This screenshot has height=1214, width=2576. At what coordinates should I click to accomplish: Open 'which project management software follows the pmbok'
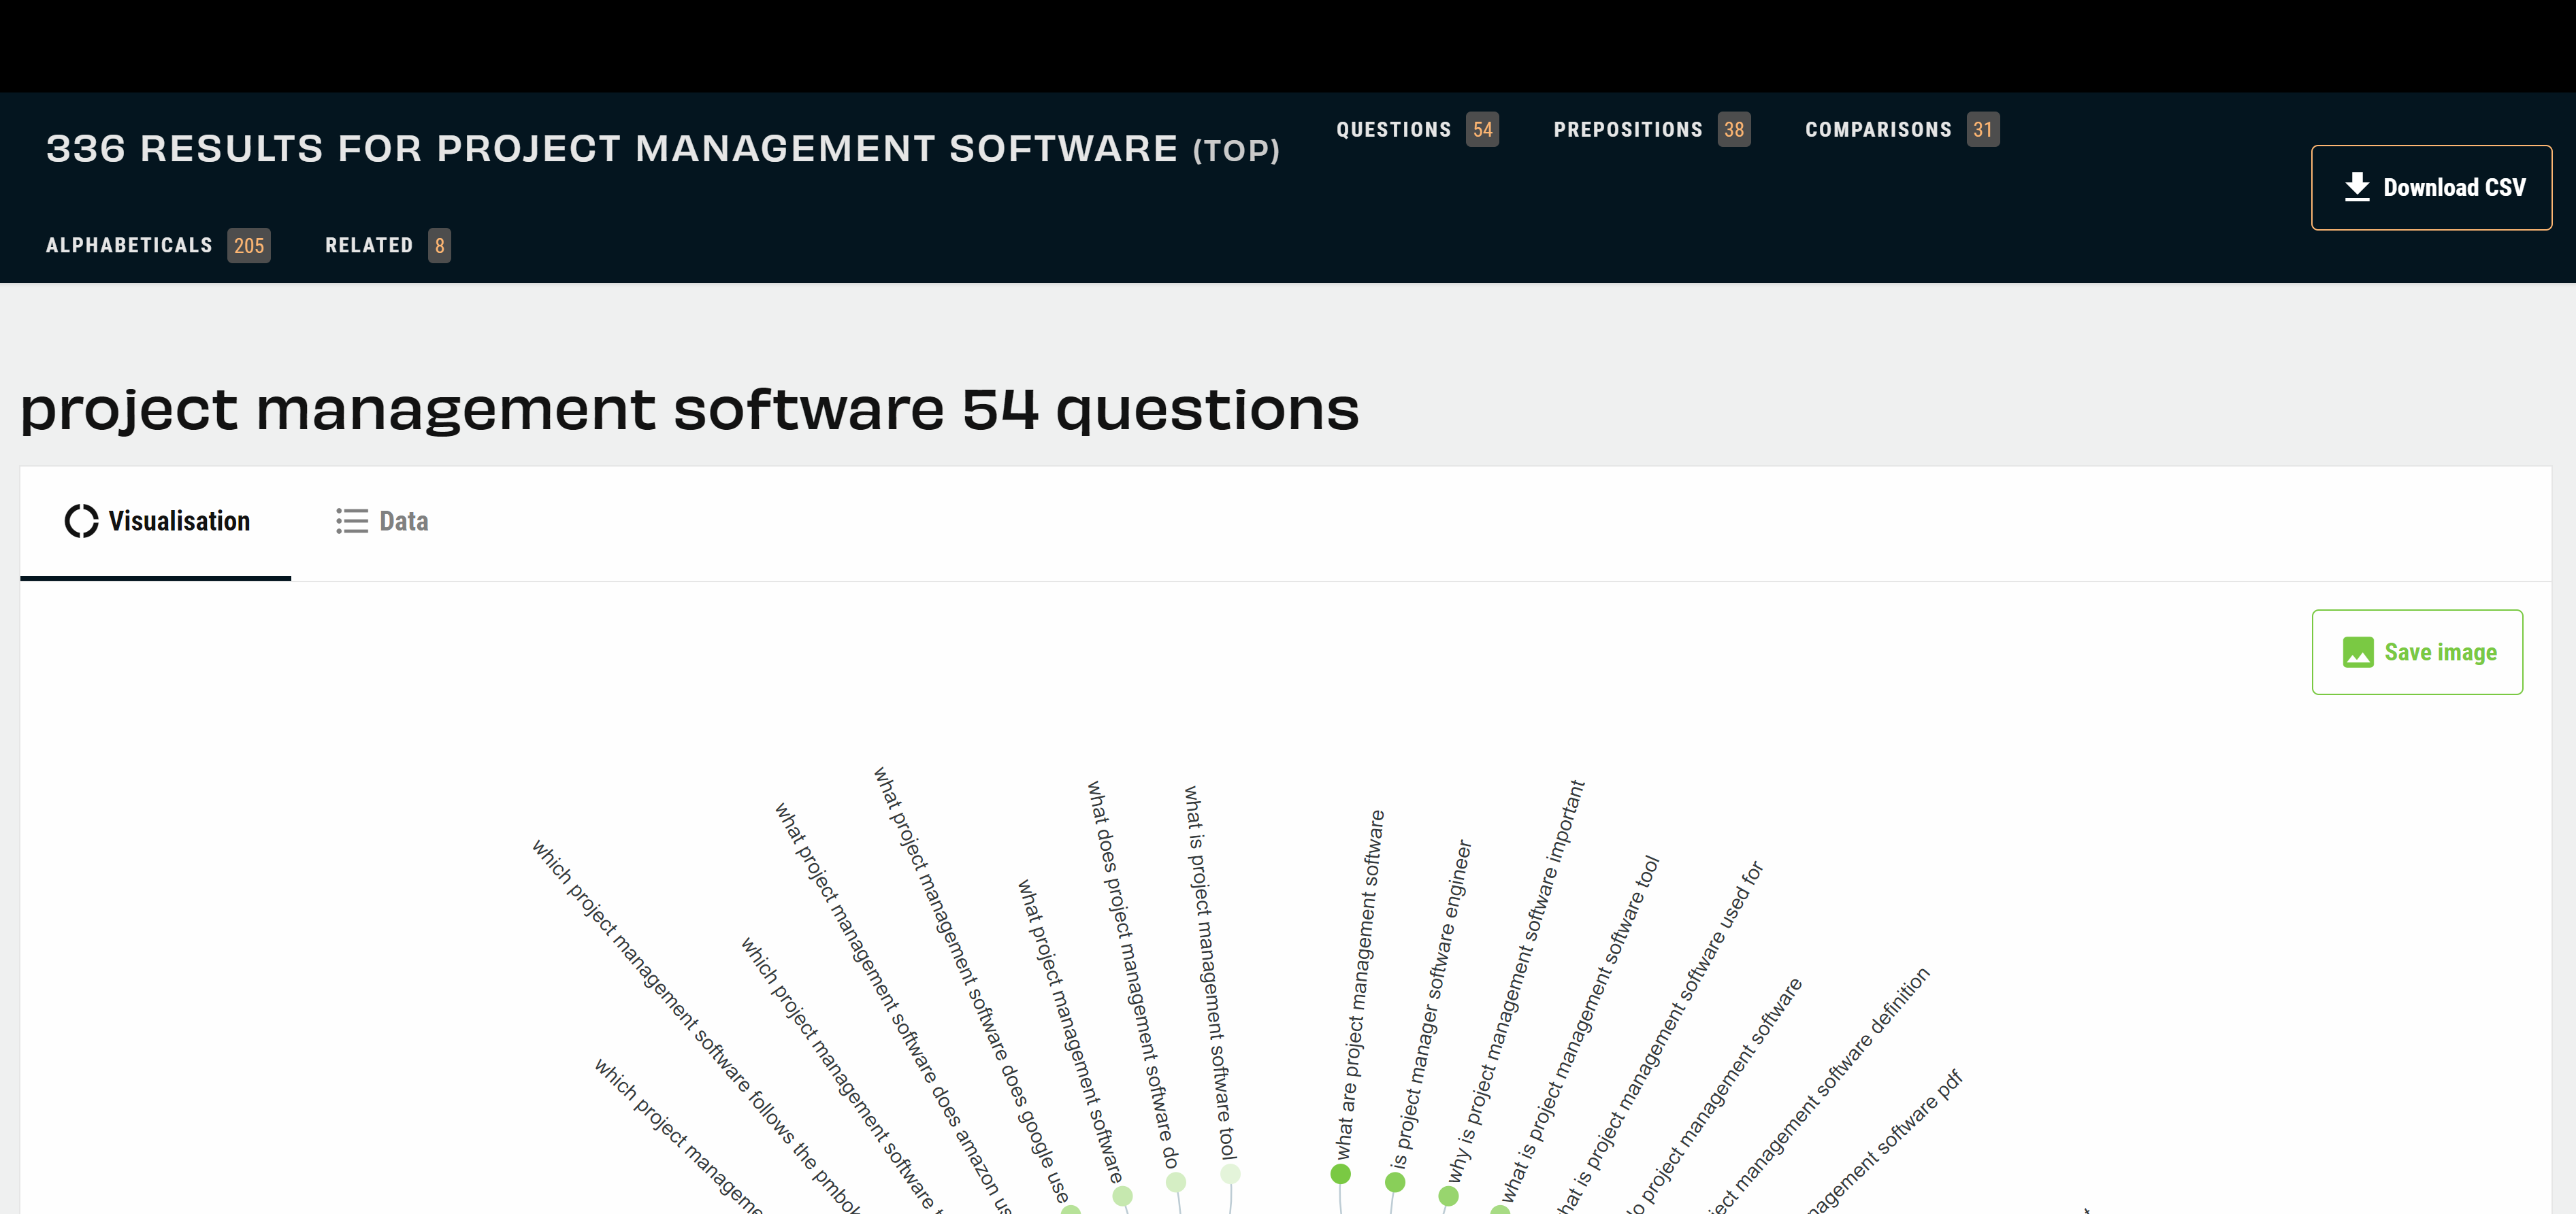click(696, 1026)
